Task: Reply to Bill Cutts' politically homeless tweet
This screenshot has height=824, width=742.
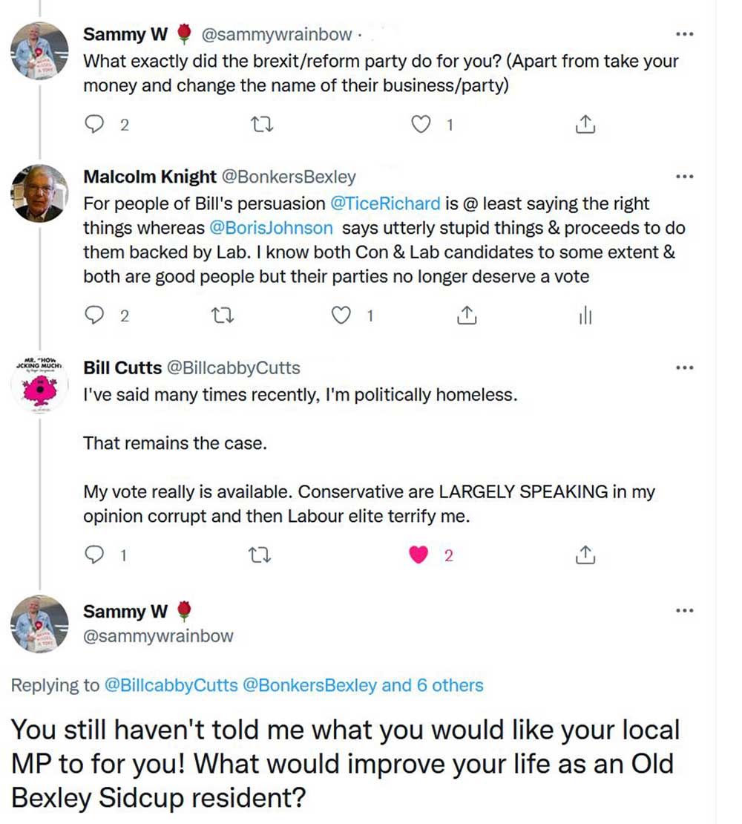Action: [x=94, y=555]
